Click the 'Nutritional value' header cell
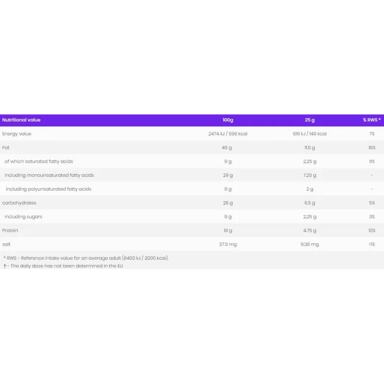Image resolution: width=384 pixels, height=384 pixels. tap(21, 120)
